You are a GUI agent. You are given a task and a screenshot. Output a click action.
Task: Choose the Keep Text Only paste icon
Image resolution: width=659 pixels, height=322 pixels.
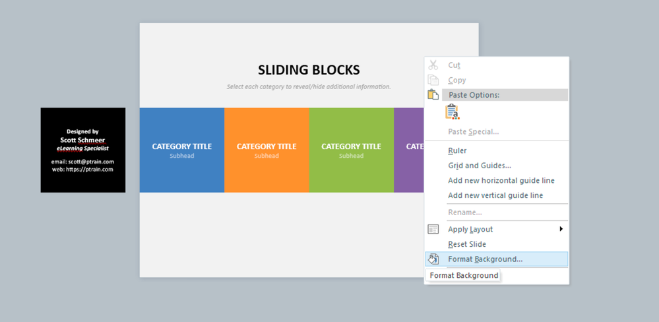tap(453, 112)
